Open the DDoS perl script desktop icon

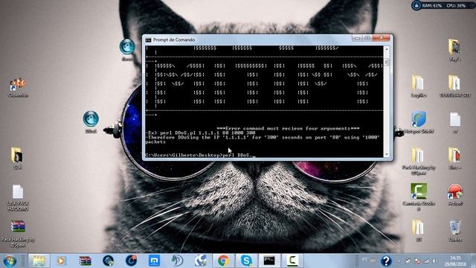coord(91,122)
